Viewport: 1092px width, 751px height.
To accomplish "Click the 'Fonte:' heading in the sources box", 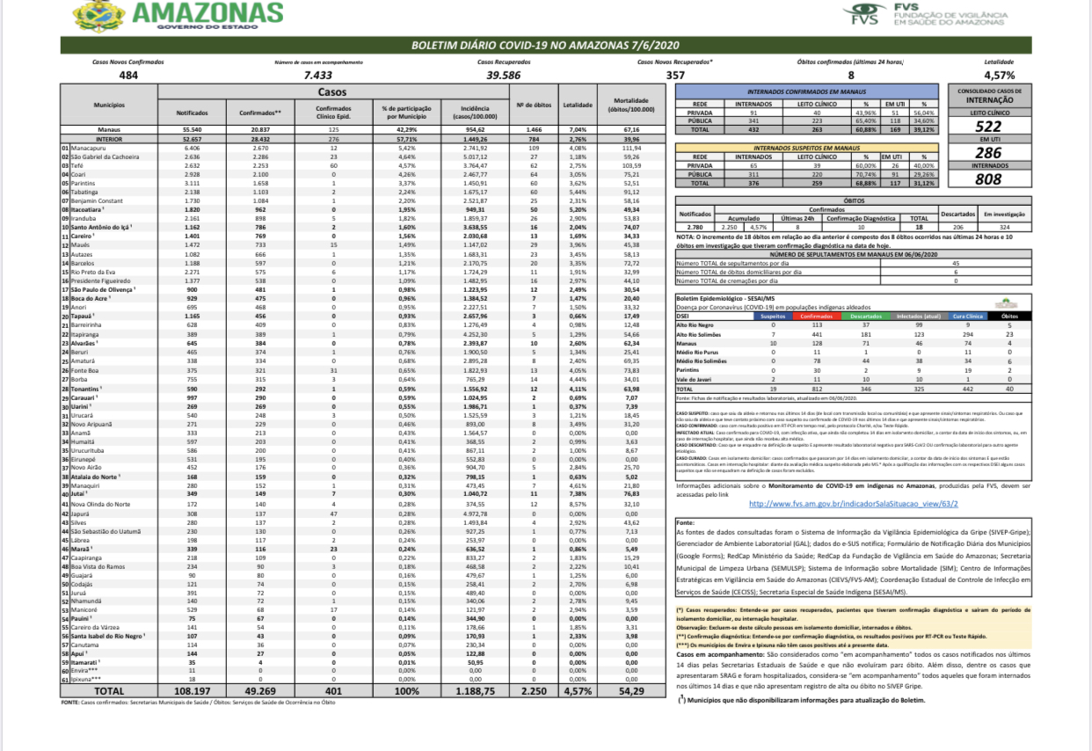I will coord(686,523).
